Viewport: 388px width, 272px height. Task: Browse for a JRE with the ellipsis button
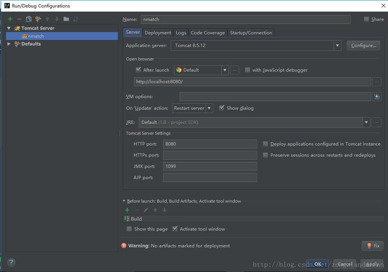(x=376, y=122)
